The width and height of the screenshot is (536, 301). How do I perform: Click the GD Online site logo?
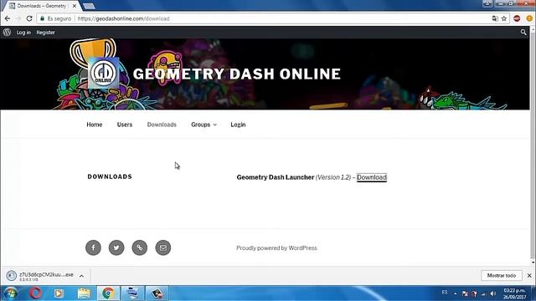[x=103, y=74]
